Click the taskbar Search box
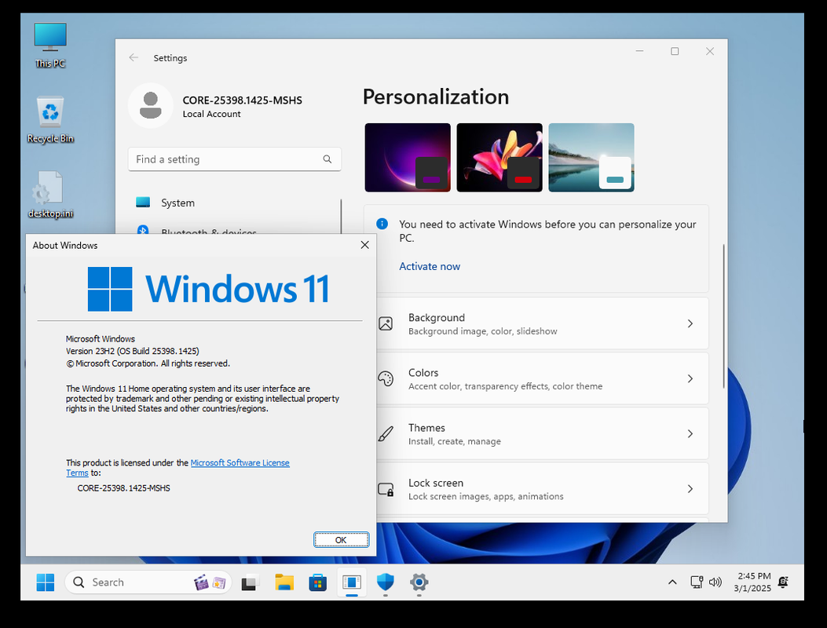The height and width of the screenshot is (628, 827). pos(148,582)
